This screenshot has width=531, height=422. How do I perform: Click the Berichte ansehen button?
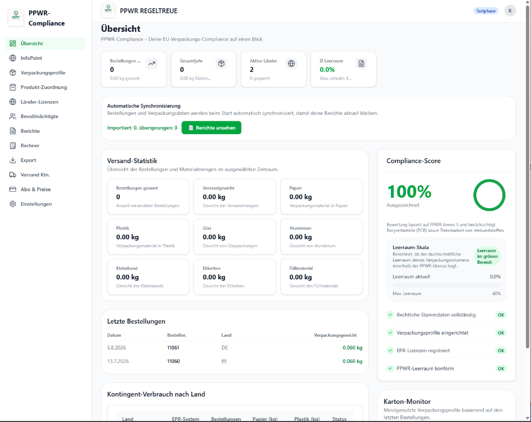click(x=211, y=127)
